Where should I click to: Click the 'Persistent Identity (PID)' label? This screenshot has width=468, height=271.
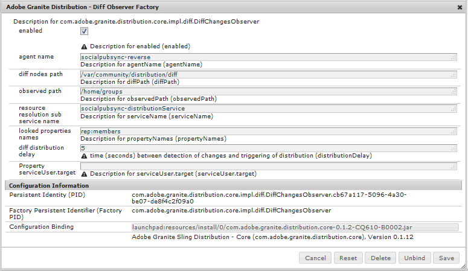tap(47, 195)
